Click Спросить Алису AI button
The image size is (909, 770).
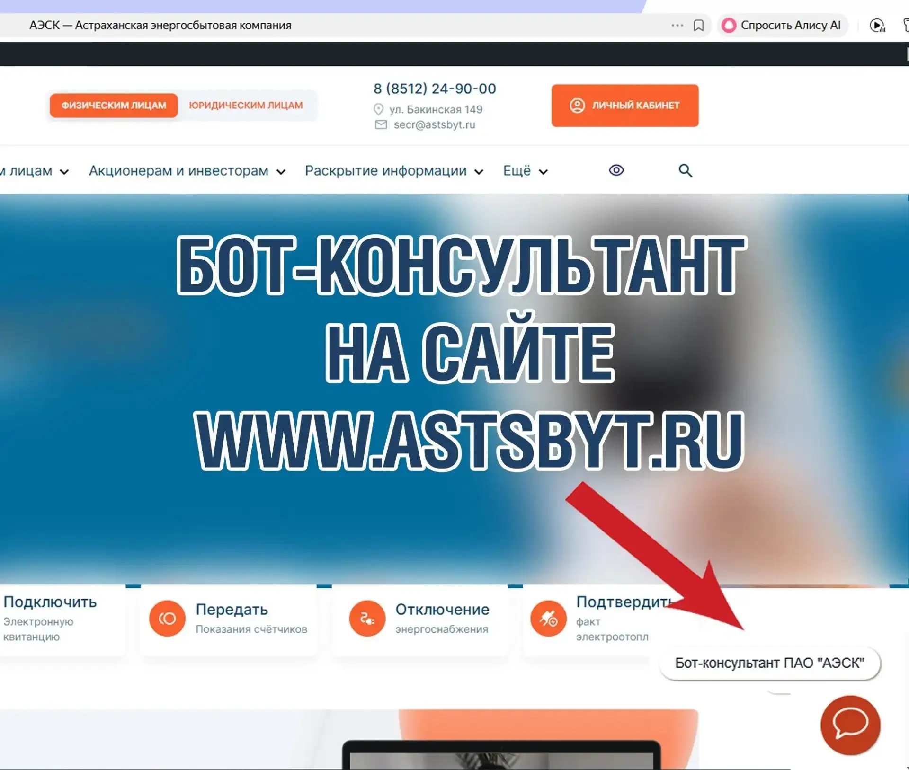click(782, 25)
